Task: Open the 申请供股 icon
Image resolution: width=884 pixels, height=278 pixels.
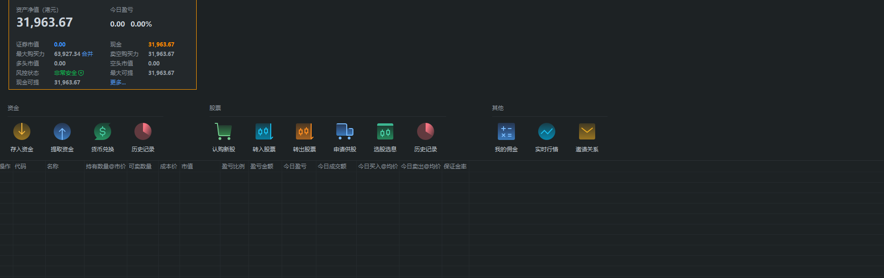Action: coord(345,132)
